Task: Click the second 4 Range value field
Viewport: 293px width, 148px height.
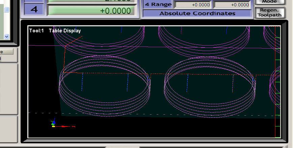Action: pos(232,5)
